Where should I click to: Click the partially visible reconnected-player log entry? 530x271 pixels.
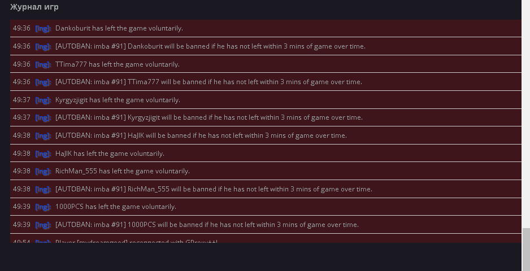(x=136, y=241)
